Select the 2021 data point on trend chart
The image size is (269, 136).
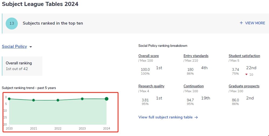click(33, 100)
